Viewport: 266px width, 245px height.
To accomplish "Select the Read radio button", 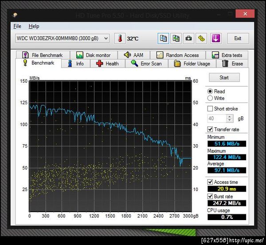I will (210, 91).
